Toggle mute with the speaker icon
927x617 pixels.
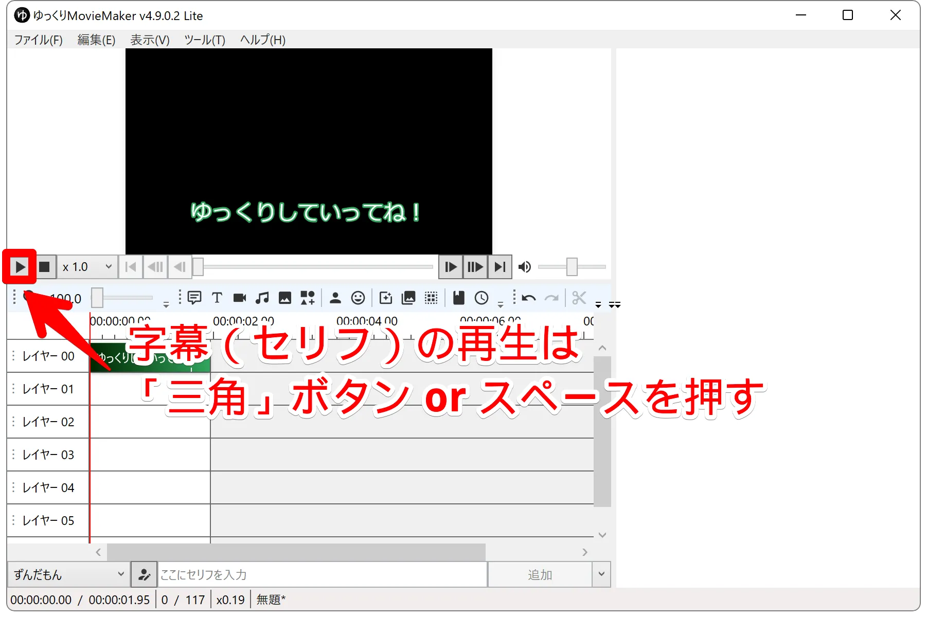click(525, 267)
